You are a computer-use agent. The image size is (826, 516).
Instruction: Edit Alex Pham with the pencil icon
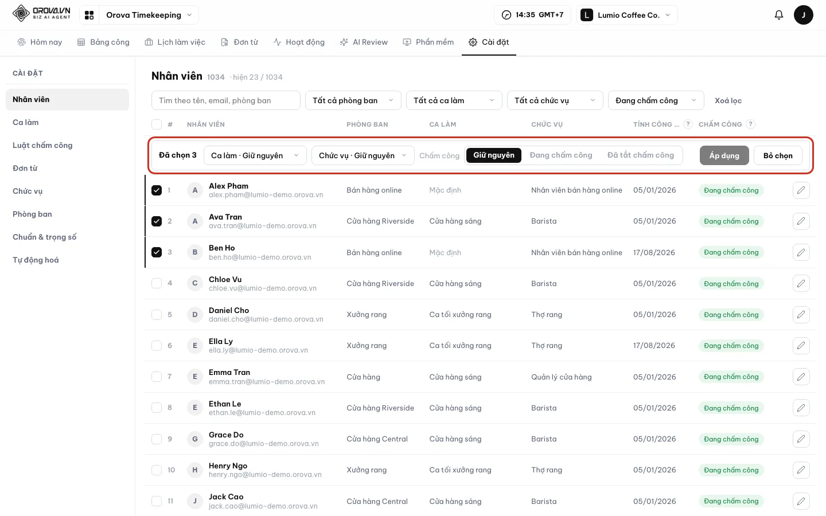(801, 190)
